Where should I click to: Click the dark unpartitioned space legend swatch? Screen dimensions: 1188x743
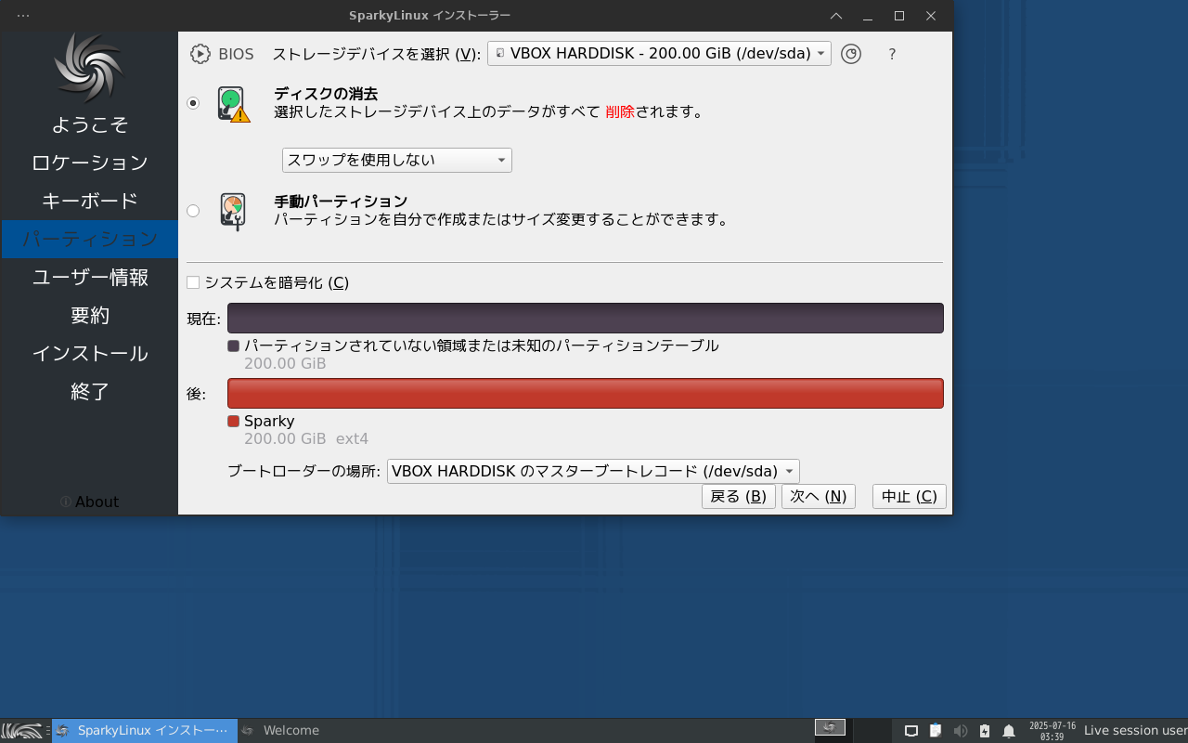pos(233,345)
